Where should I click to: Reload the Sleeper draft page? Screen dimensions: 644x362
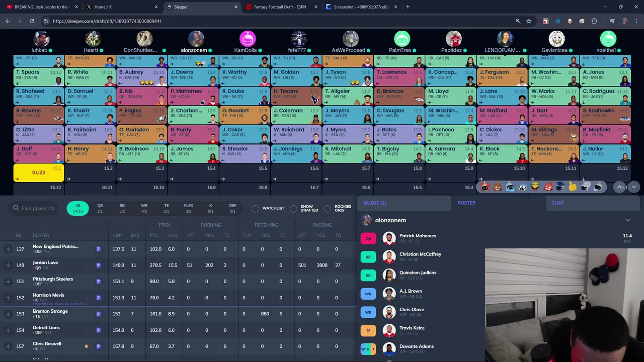click(32, 21)
